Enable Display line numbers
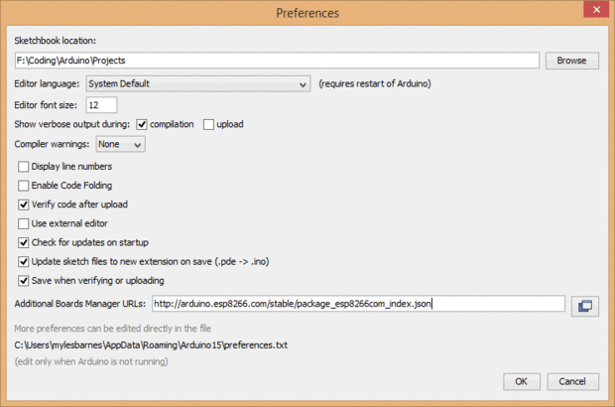Image resolution: width=615 pixels, height=407 pixels. [24, 166]
